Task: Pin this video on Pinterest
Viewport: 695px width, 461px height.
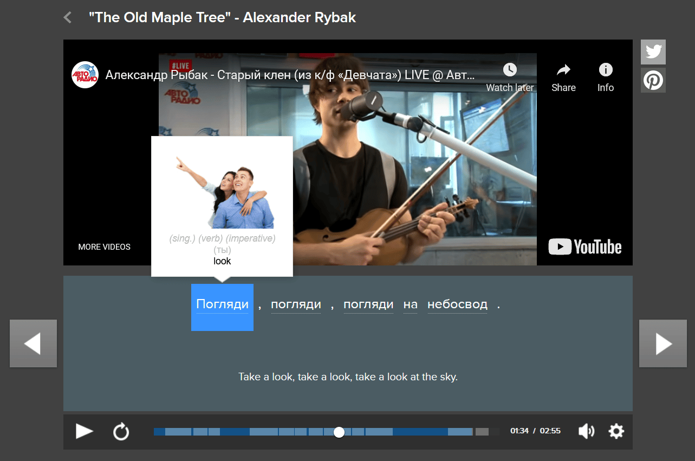Action: point(653,80)
